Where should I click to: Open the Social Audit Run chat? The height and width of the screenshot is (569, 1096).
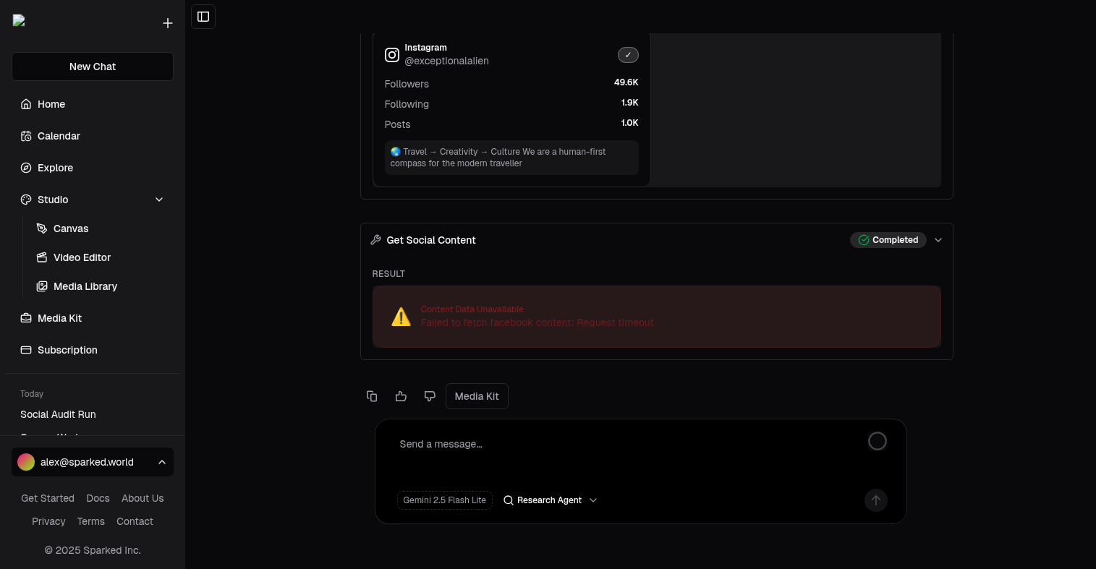pyautogui.click(x=58, y=414)
